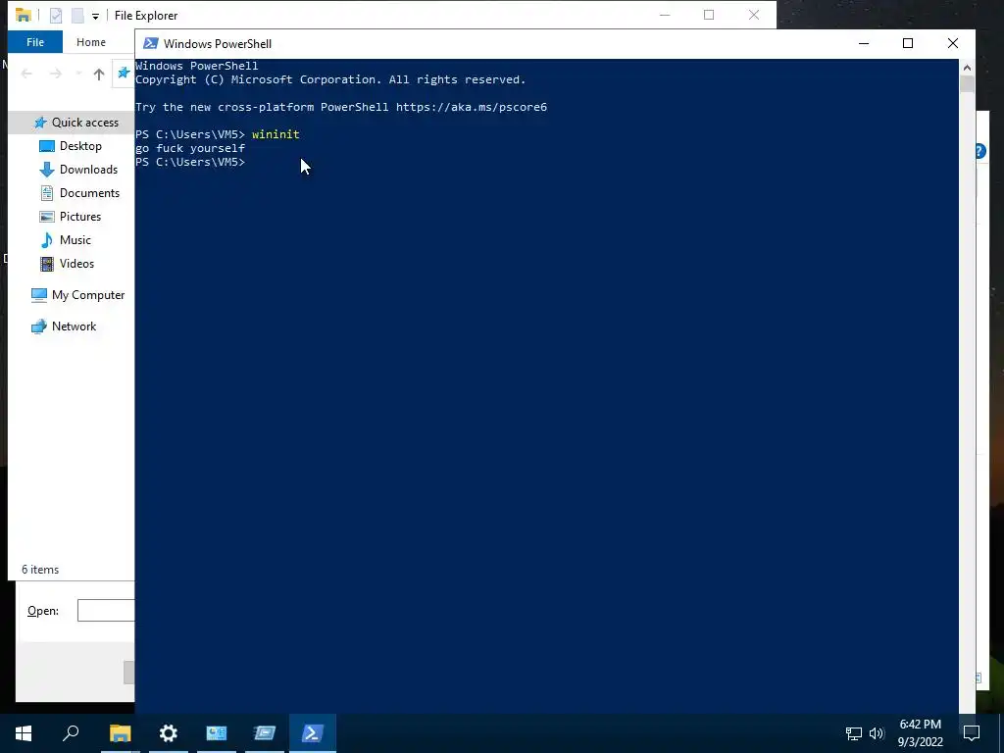Click PowerShell scrollbar thumb
Image resolution: width=1004 pixels, height=753 pixels.
[x=967, y=84]
